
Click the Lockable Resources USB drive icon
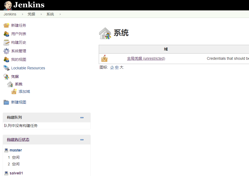pos(6,68)
